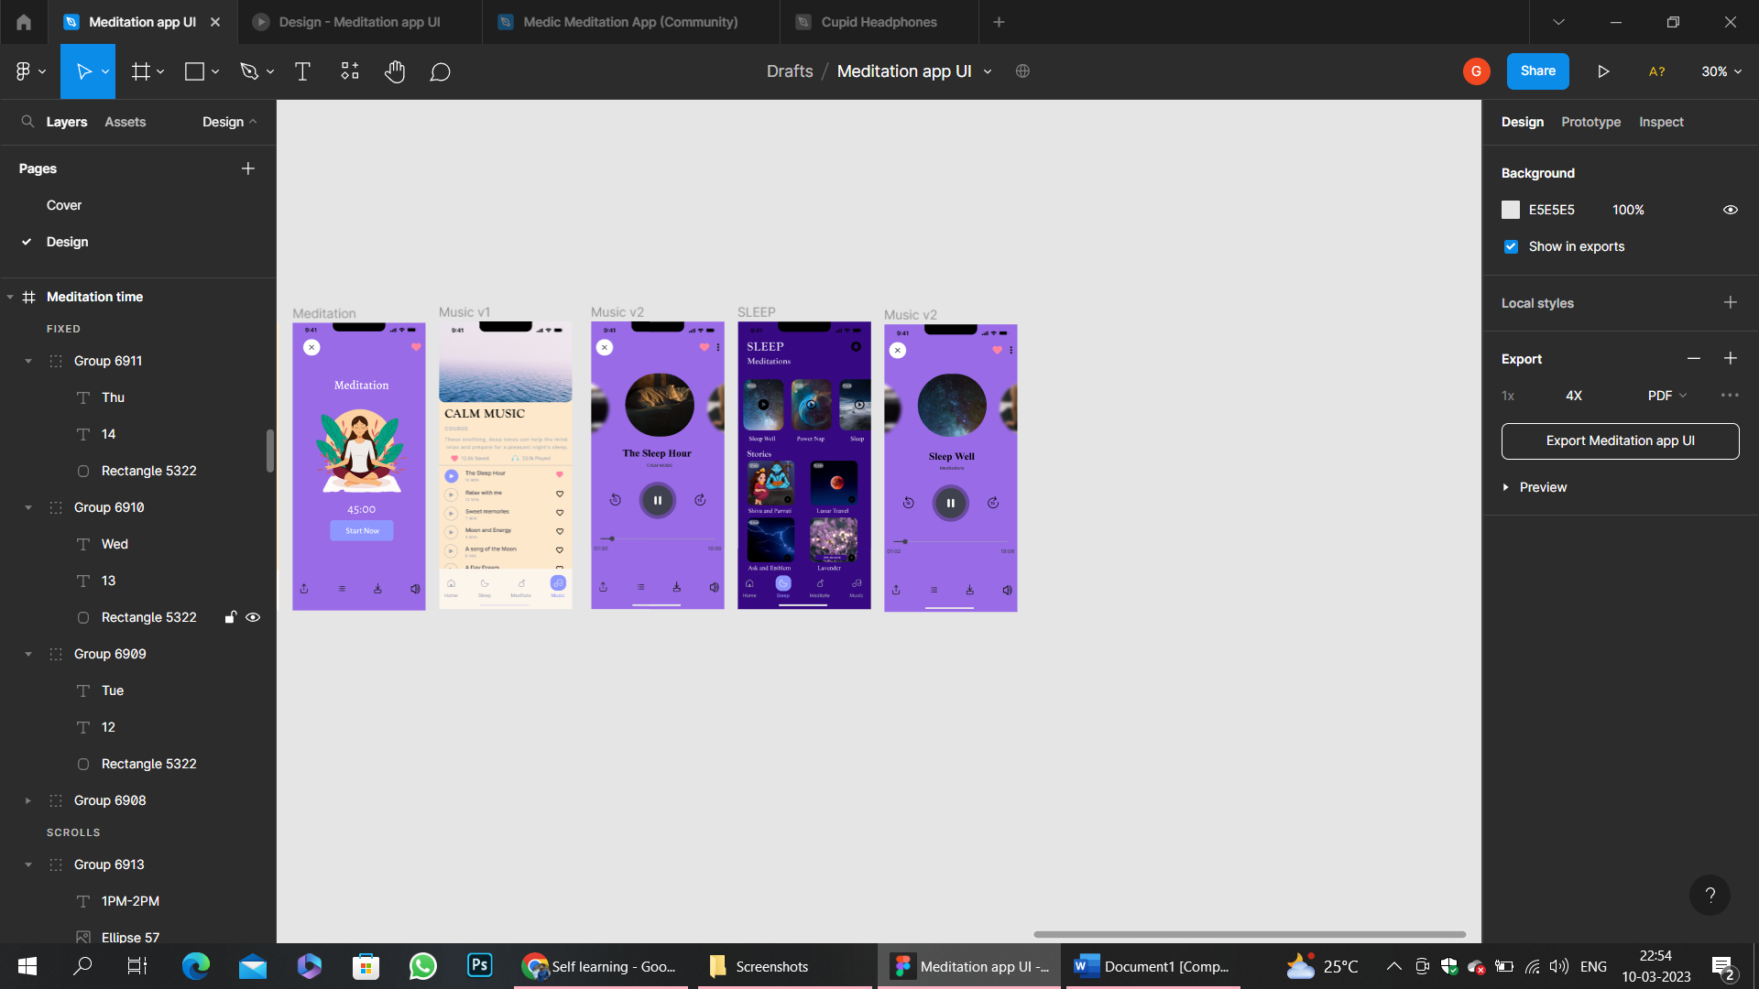Open the Medic Meditation App (Community) tab
This screenshot has width=1759, height=989.
[x=630, y=22]
